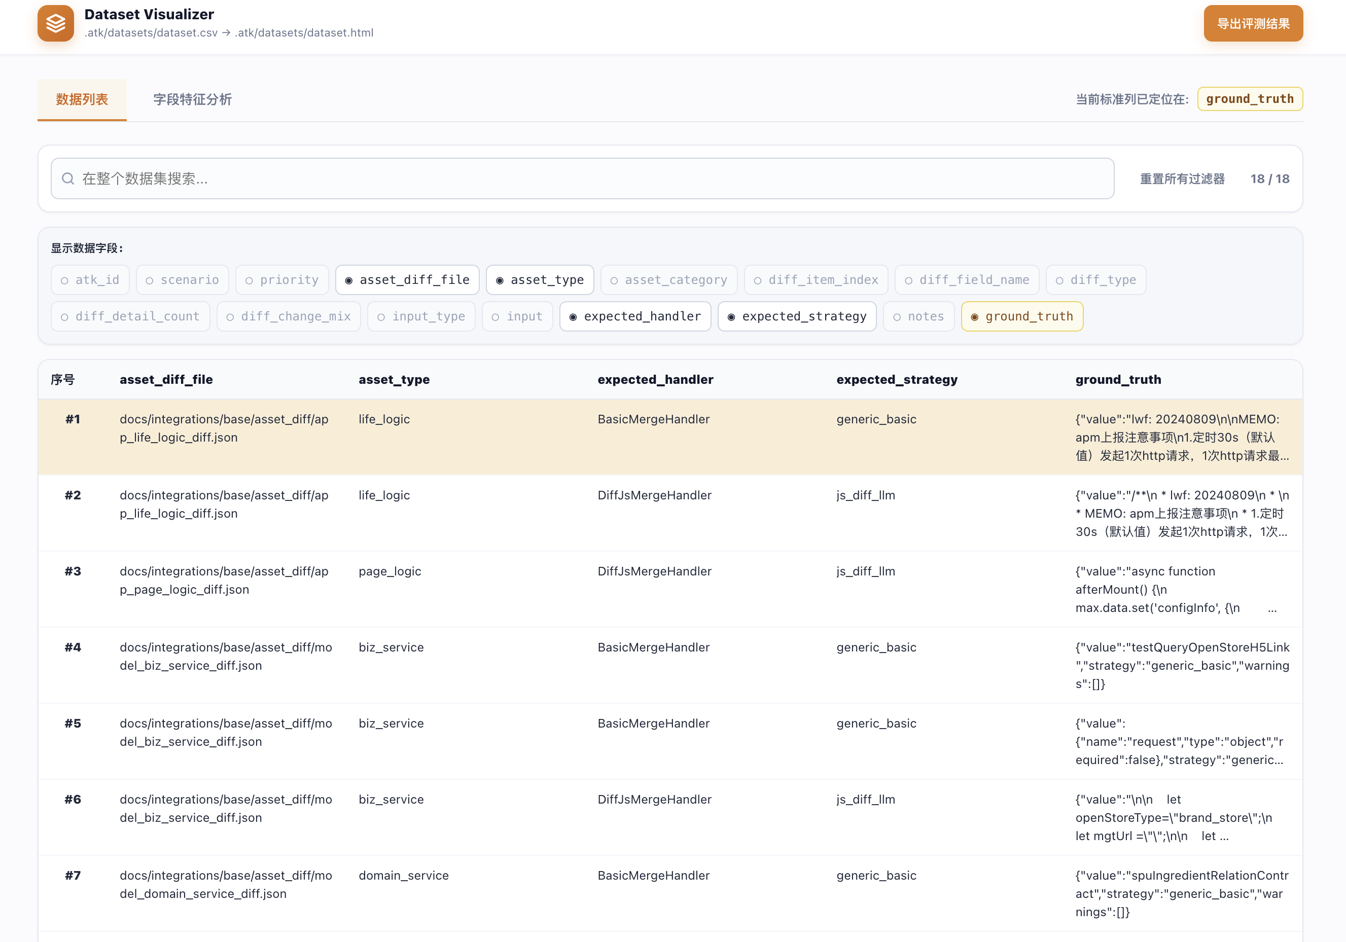Open ground_truth value starting spuIngredientRelationContract

[x=1182, y=894]
